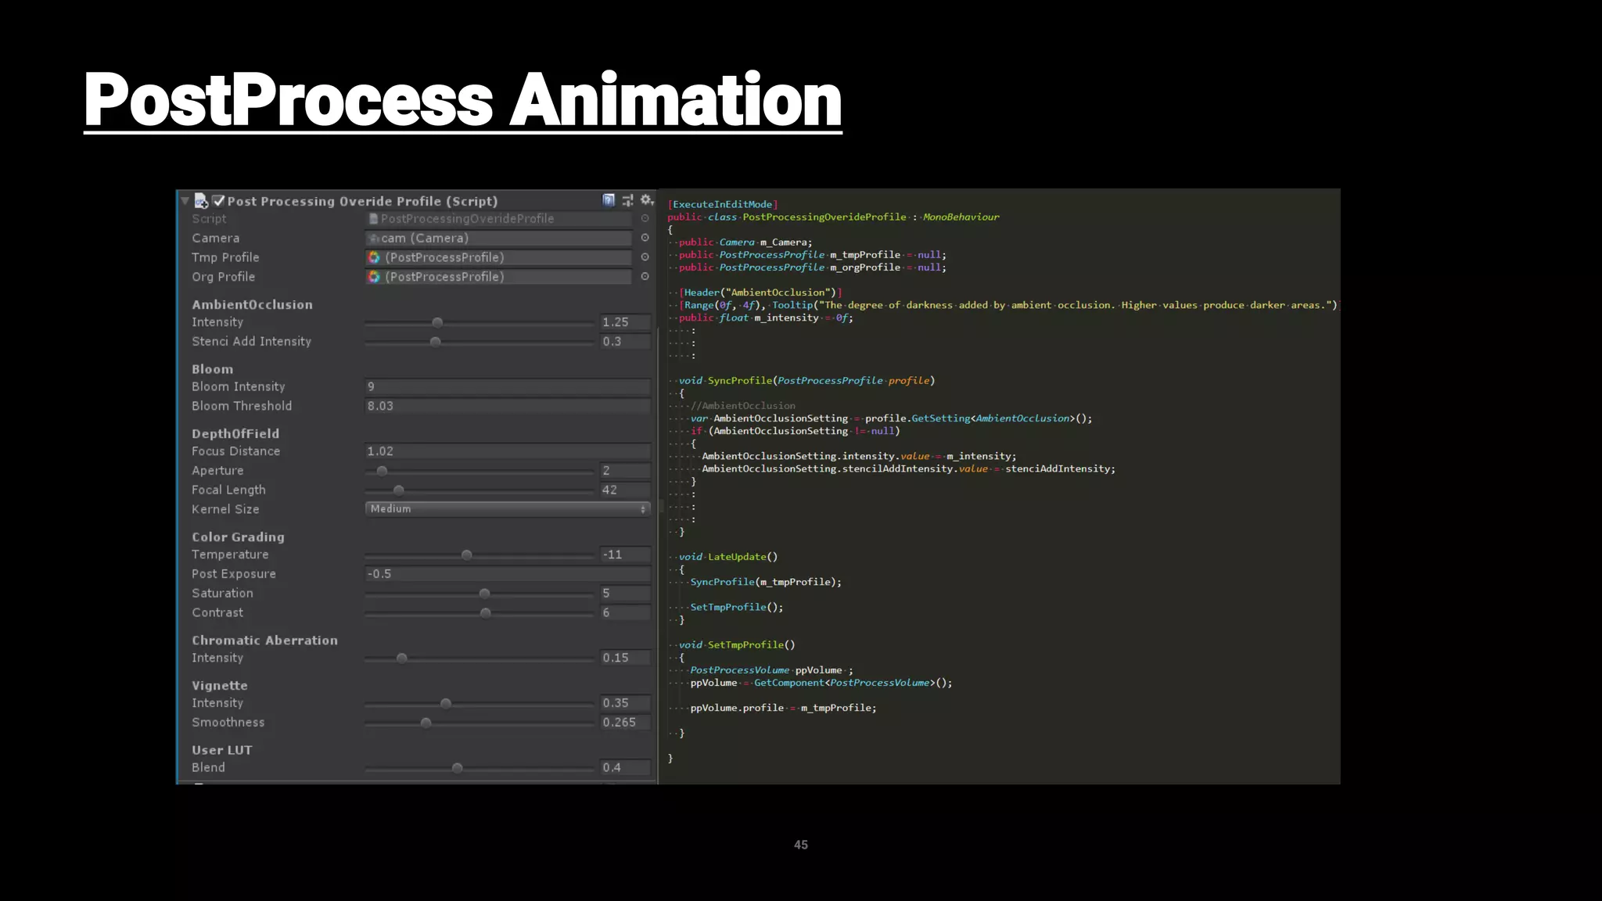Open object picker for Script field
Image resolution: width=1602 pixels, height=901 pixels.
coord(645,218)
